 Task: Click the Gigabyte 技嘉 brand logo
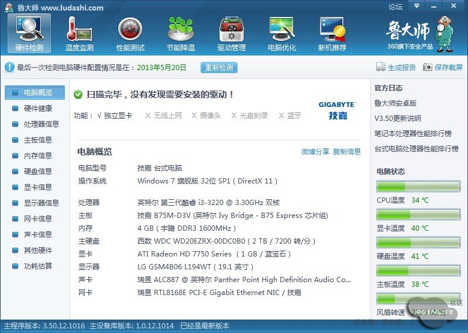pyautogui.click(x=338, y=110)
